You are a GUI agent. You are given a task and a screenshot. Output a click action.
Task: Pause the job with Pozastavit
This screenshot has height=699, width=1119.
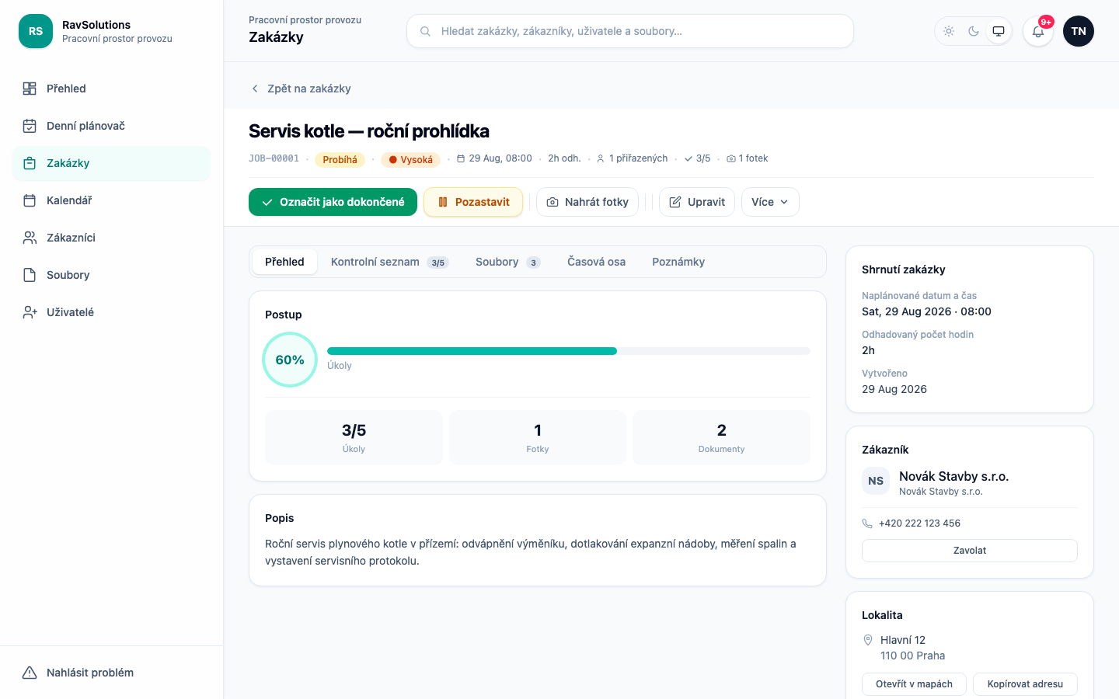click(x=473, y=202)
